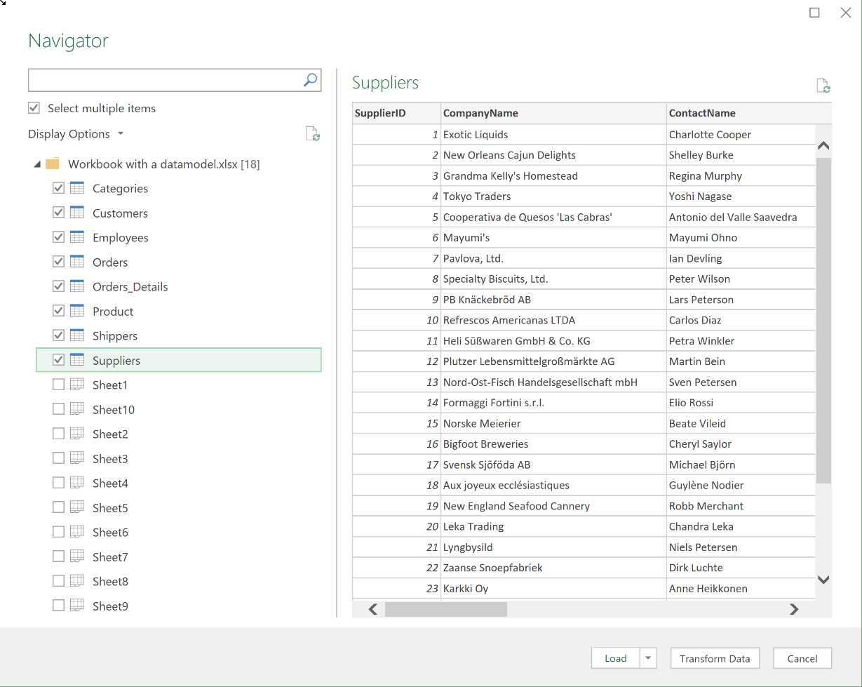Uncheck the Orders table checkbox
The height and width of the screenshot is (687, 862).
tap(58, 262)
